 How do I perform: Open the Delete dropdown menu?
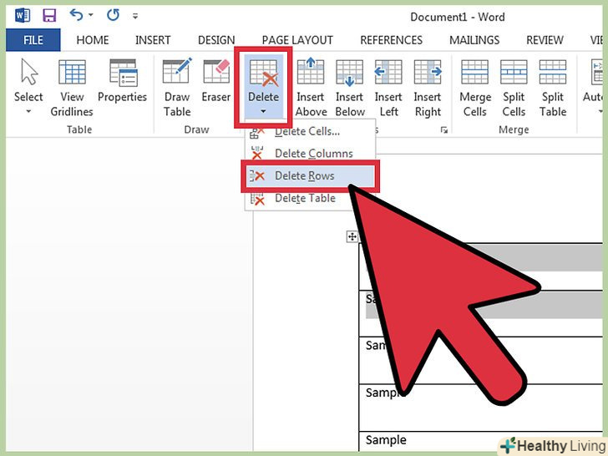[x=263, y=87]
